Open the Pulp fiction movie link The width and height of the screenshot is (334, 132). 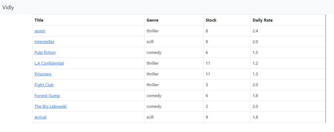tap(45, 53)
